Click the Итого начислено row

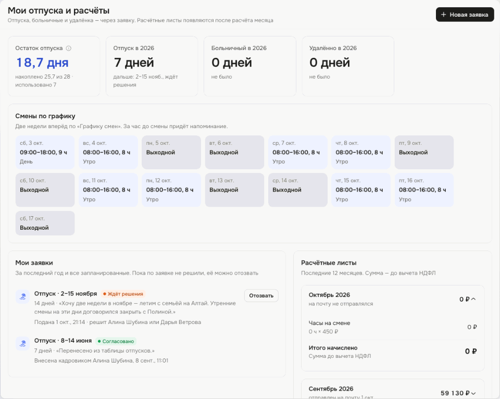tap(393, 352)
